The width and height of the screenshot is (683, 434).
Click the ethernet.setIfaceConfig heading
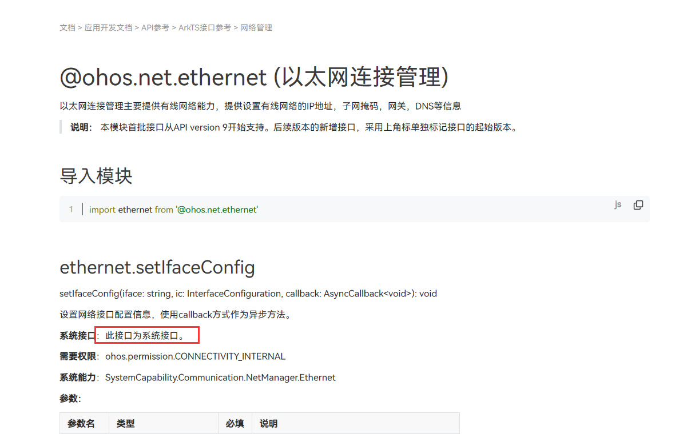(157, 267)
